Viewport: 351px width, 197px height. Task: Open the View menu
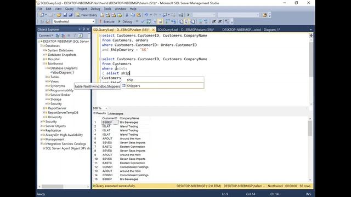tap(58, 9)
